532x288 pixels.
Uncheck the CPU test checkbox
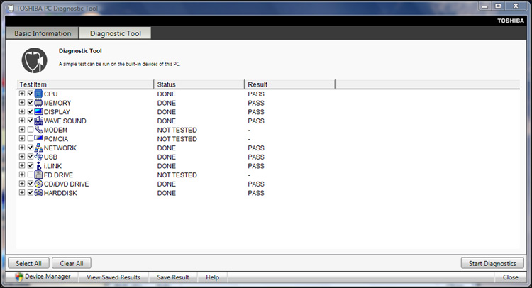point(31,94)
